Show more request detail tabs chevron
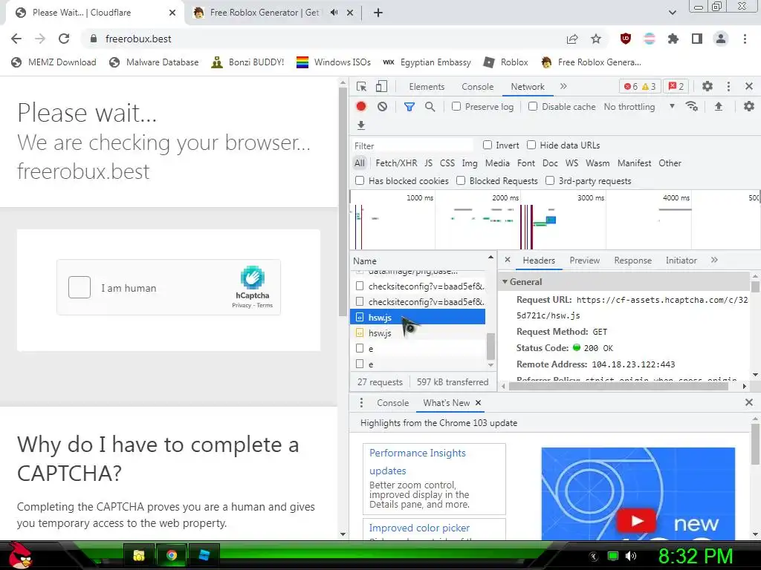The image size is (761, 570). point(714,261)
